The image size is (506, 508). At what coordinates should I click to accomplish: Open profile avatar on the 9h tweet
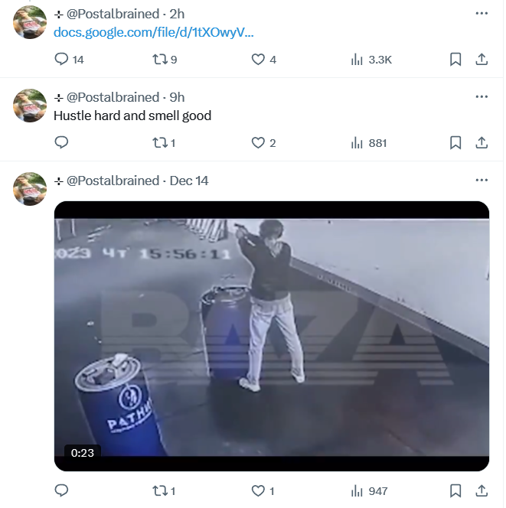pyautogui.click(x=30, y=106)
